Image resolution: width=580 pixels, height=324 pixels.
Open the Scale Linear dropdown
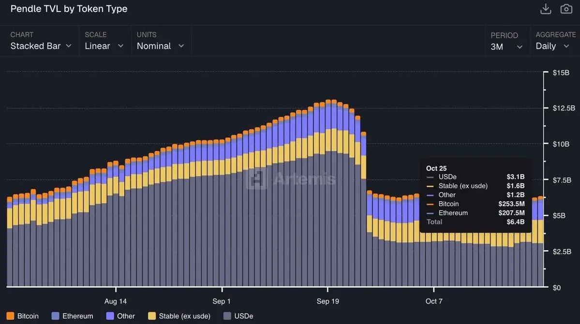pyautogui.click(x=104, y=46)
